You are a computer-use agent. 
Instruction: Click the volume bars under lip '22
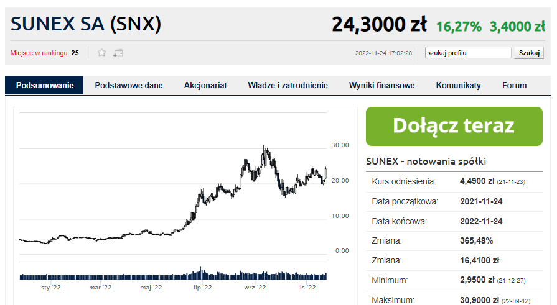click(x=201, y=273)
